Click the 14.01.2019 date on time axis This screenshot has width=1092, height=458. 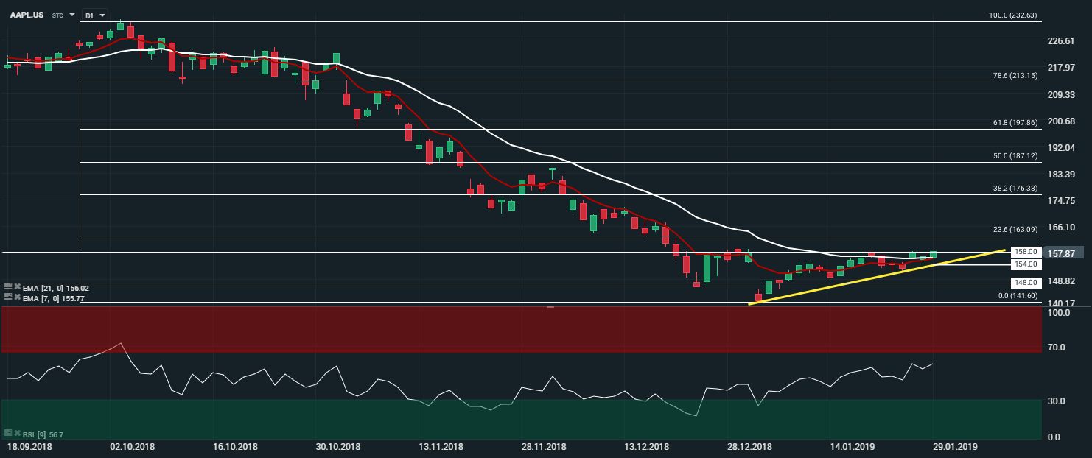pyautogui.click(x=853, y=447)
